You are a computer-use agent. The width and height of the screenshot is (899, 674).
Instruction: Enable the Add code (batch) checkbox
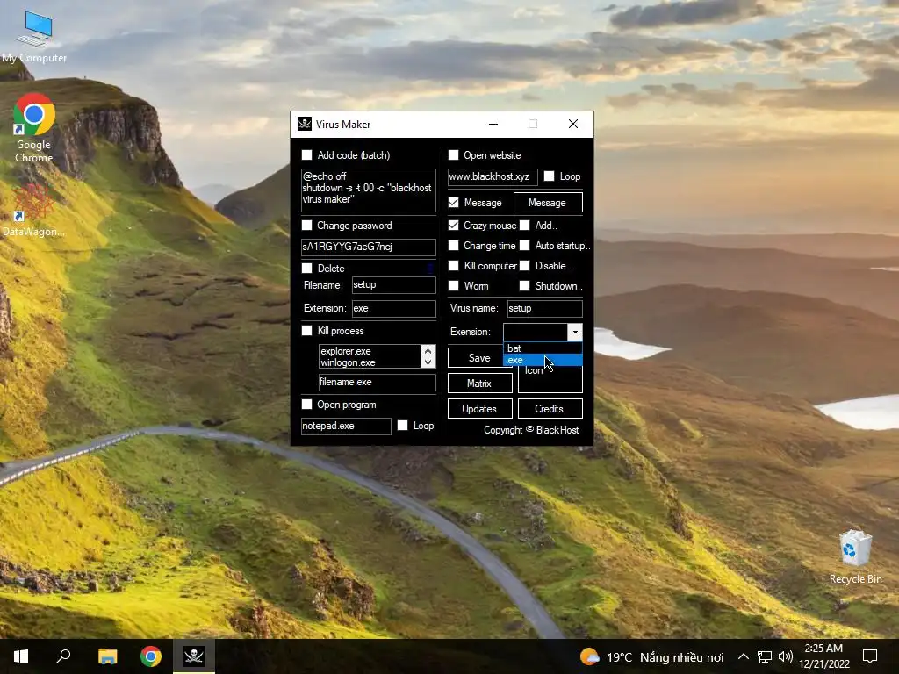click(306, 154)
